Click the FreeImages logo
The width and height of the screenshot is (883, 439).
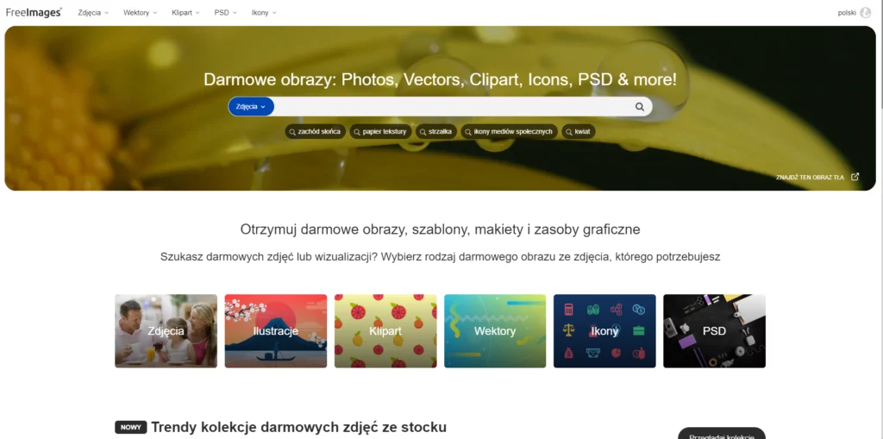(x=34, y=12)
